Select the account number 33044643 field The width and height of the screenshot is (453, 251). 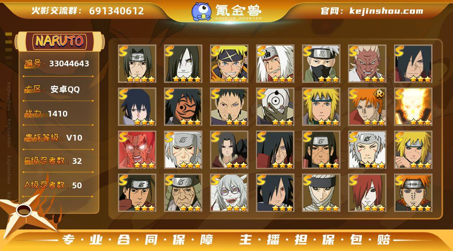coord(57,64)
